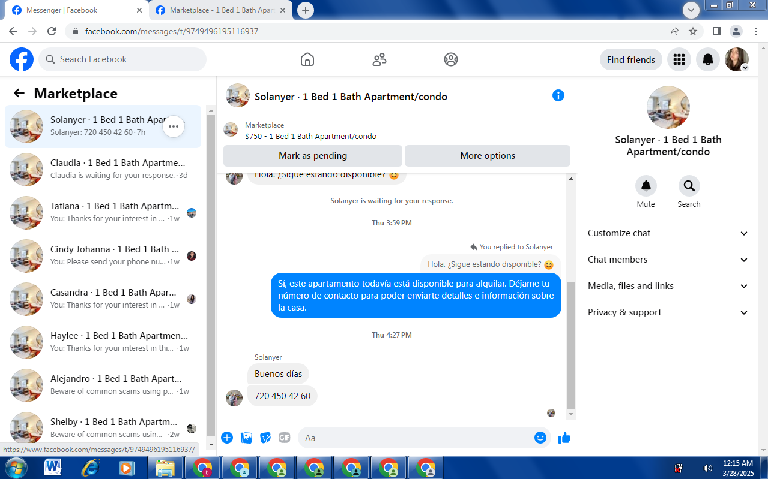Expand Customize chat section
The image size is (768, 479).
tap(668, 233)
